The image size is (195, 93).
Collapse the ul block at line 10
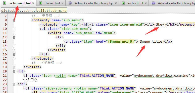click(x=14, y=29)
